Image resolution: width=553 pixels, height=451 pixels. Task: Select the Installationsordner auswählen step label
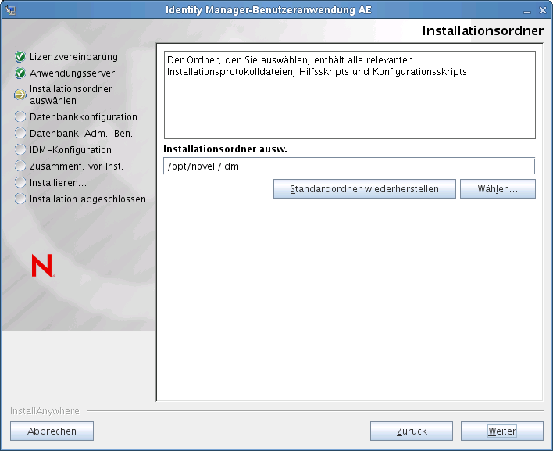(71, 95)
